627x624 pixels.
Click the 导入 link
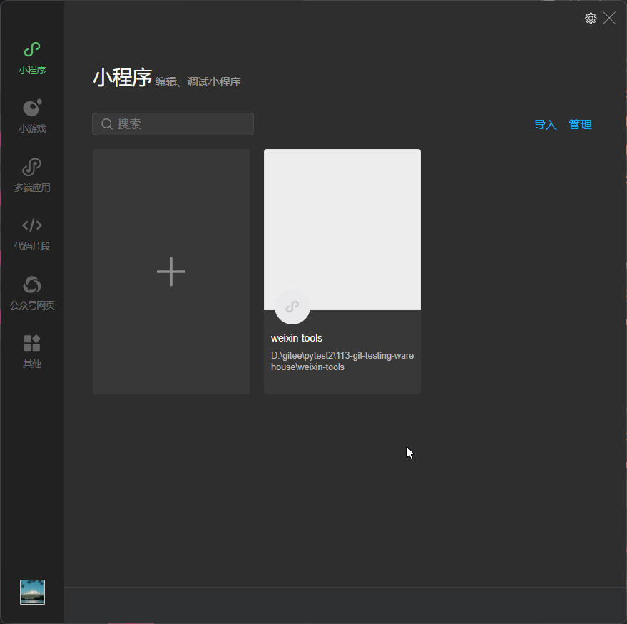point(546,124)
